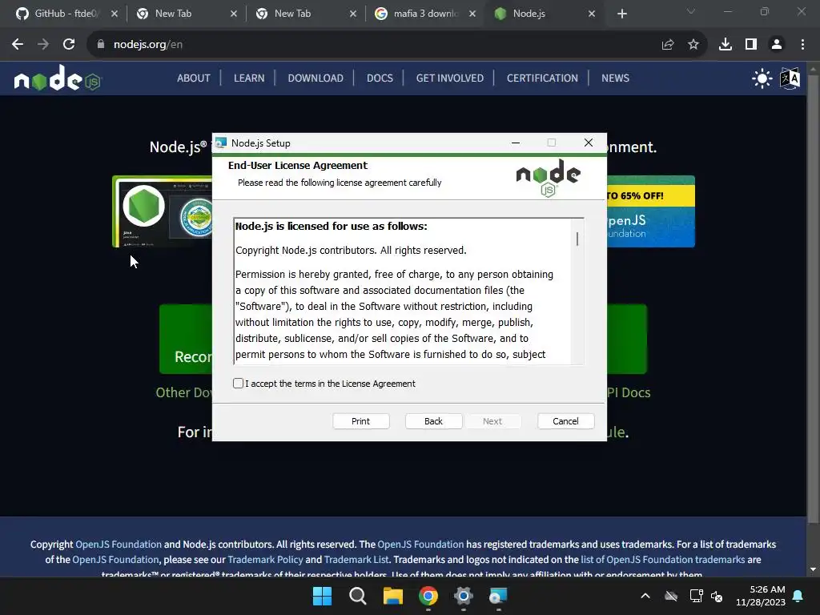The height and width of the screenshot is (615, 820).
Task: Close the GitHub tab
Action: 115,14
